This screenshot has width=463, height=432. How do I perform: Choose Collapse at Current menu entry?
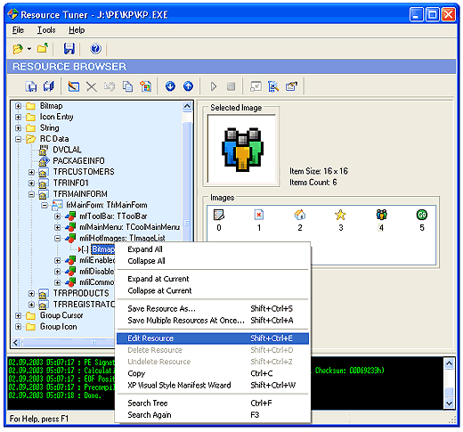pyautogui.click(x=213, y=290)
